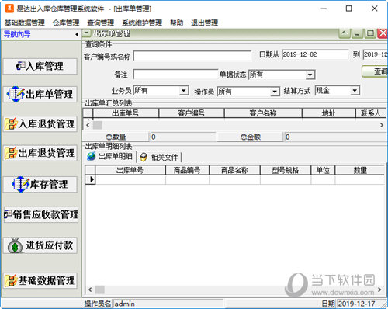The height and width of the screenshot is (309, 388).
Task: Click detail list horizontal scrollbar thumb
Action: [100, 290]
